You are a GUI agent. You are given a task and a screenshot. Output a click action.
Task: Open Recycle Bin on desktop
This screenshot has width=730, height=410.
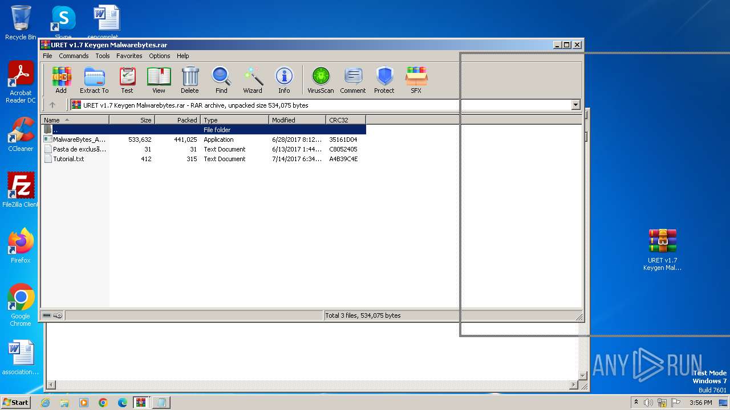click(21, 22)
